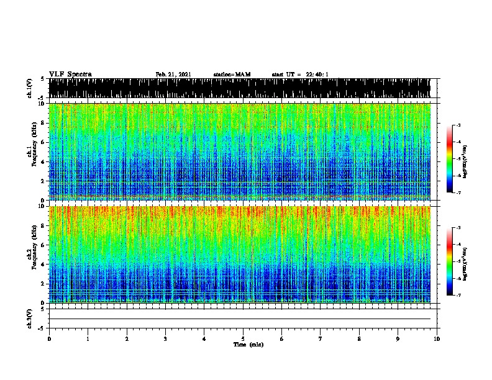Click the "-3" label on ch.2 colorbar
Viewport: 492px width, 380px height.
click(x=458, y=228)
